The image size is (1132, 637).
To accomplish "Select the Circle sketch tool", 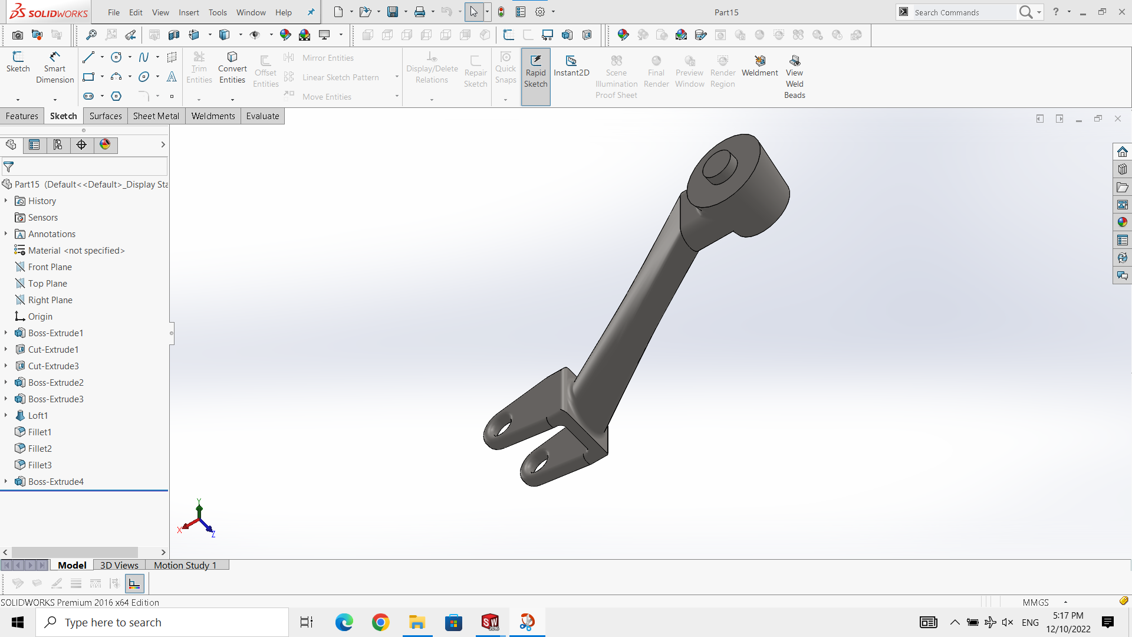I will (x=116, y=57).
